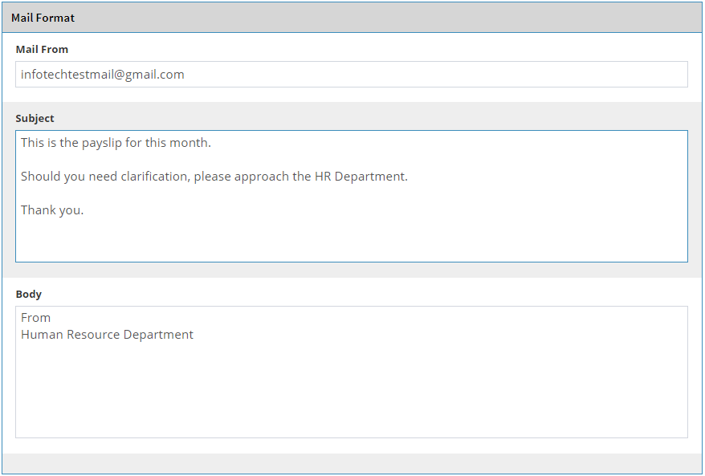Click the 'From' line in Body
705x476 pixels.
[35, 318]
